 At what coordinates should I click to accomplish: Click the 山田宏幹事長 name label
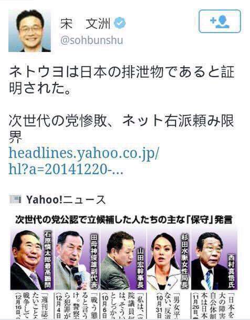click(141, 268)
